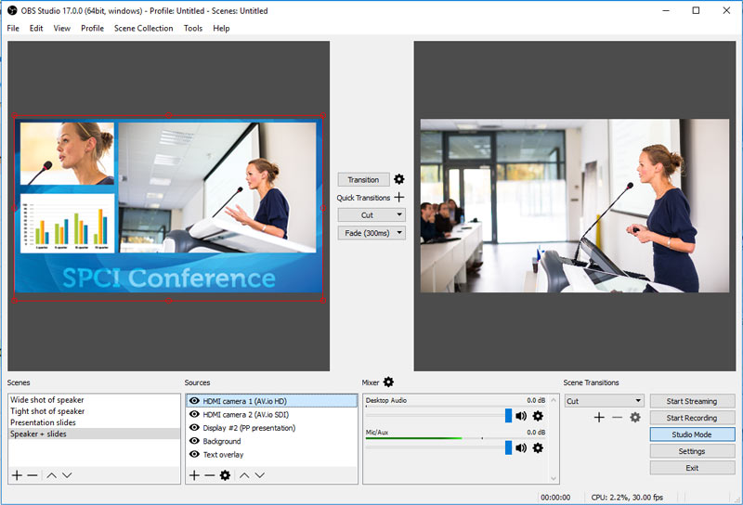
Task: Move scene up arrow
Action: 52,475
